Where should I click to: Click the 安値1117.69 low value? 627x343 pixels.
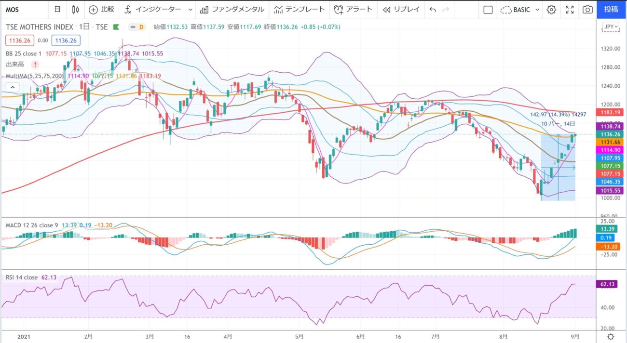pos(243,27)
